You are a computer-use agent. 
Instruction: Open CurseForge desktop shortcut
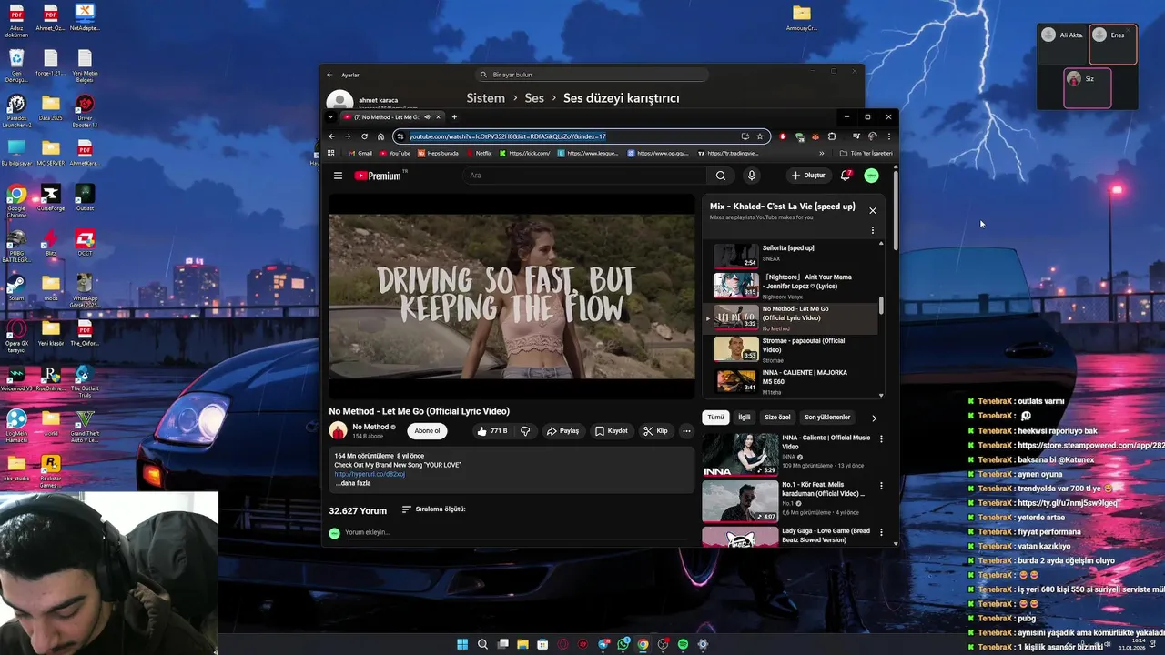pos(50,197)
